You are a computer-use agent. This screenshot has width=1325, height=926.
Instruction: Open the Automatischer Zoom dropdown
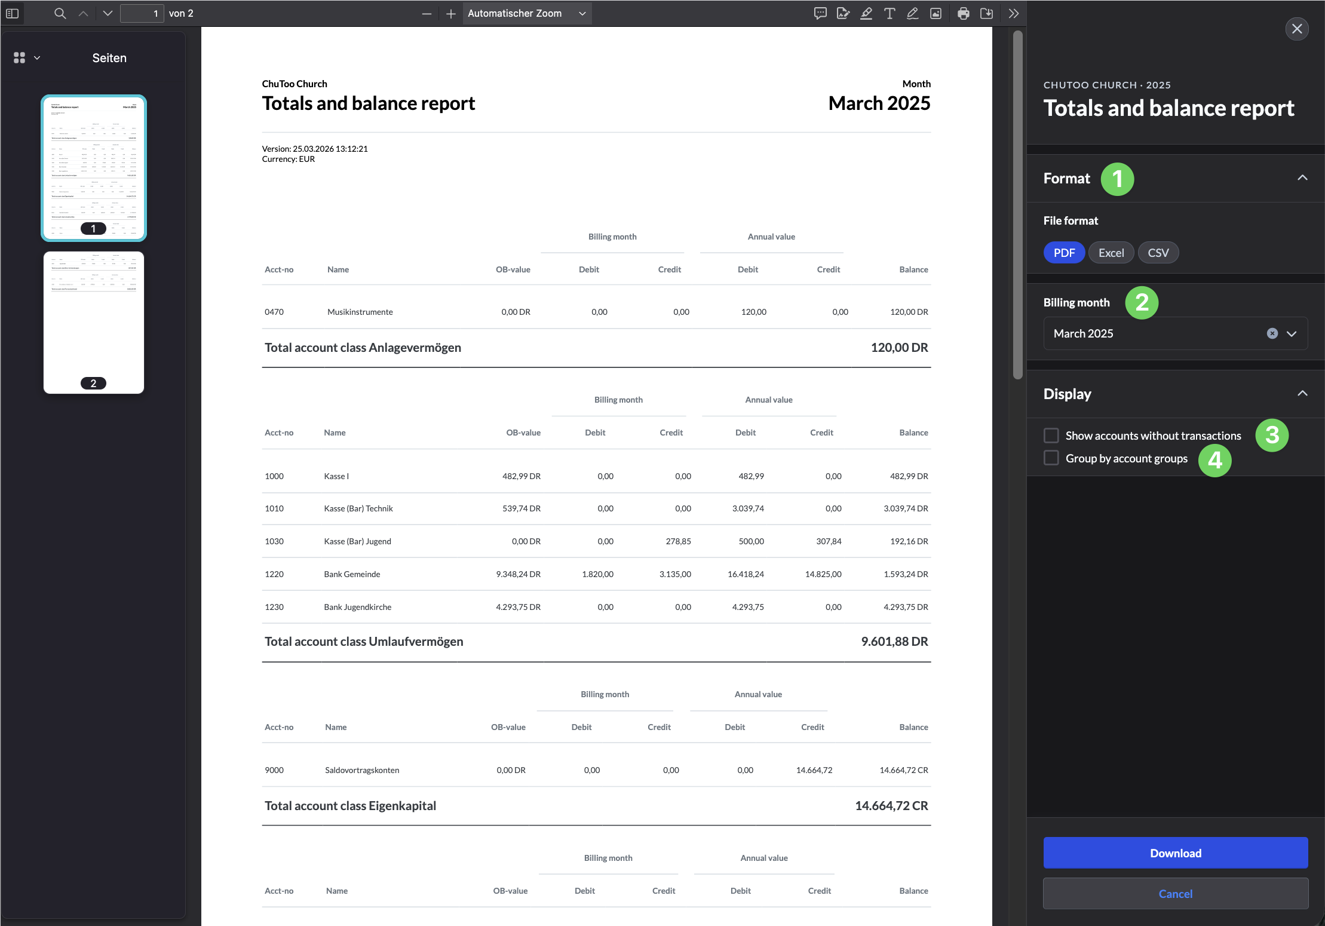click(526, 13)
